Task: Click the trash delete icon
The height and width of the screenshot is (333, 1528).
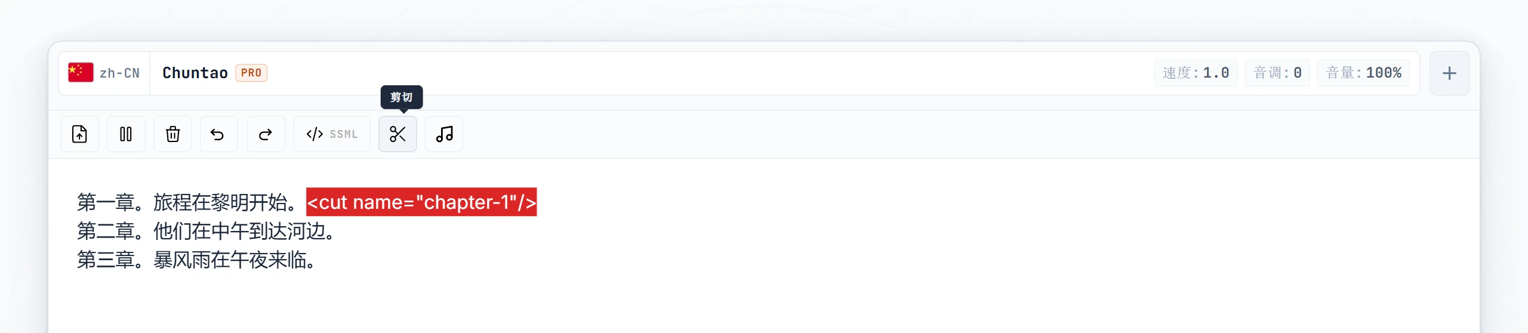Action: click(x=172, y=134)
